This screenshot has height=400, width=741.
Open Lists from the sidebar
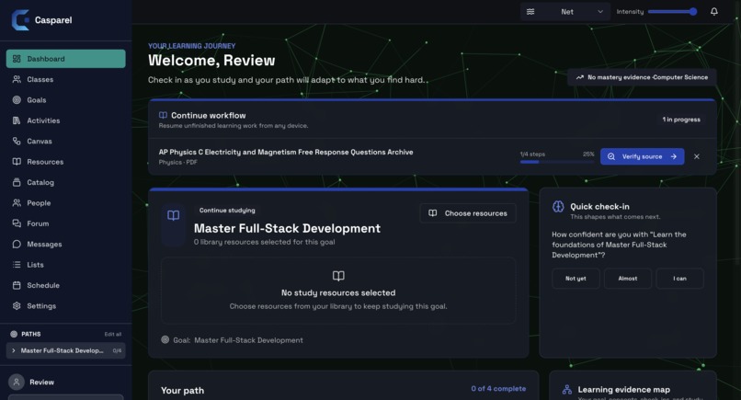pyautogui.click(x=65, y=264)
